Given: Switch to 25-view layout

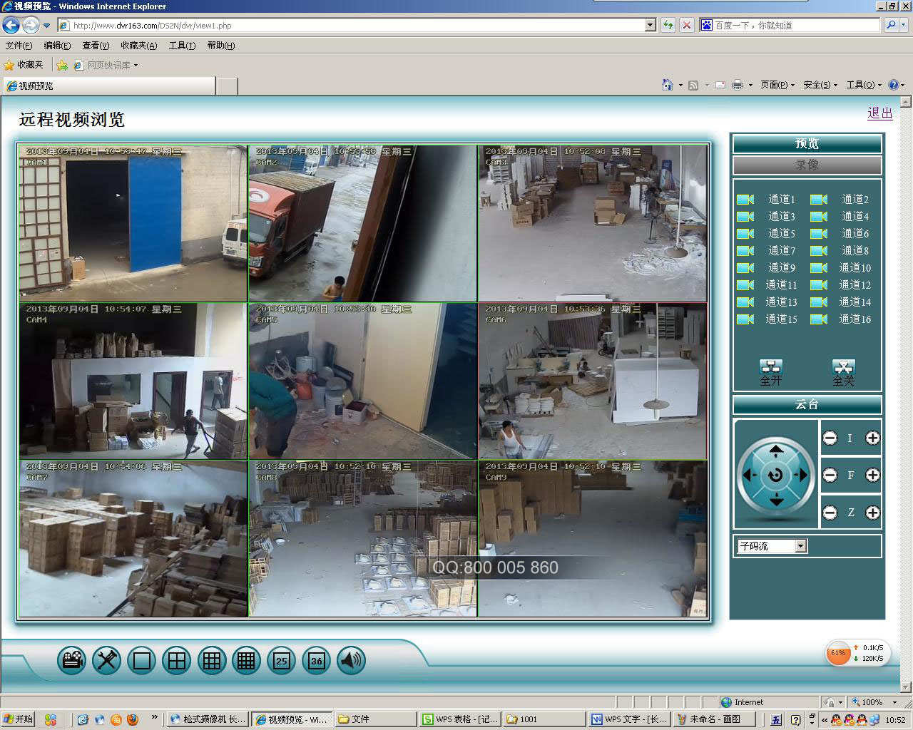Looking at the screenshot, I should tap(281, 660).
